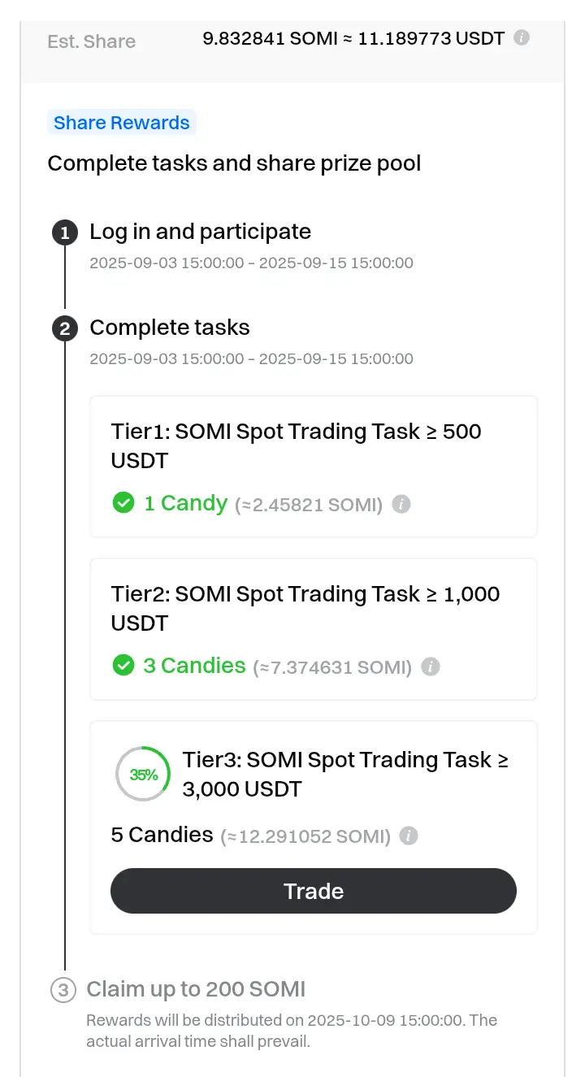Select Claim up to 200 SOMI step
Image resolution: width=585 pixels, height=1077 pixels.
pyautogui.click(x=196, y=989)
